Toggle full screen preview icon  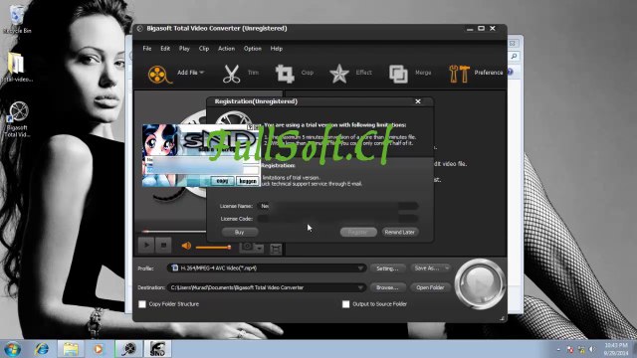[276, 249]
